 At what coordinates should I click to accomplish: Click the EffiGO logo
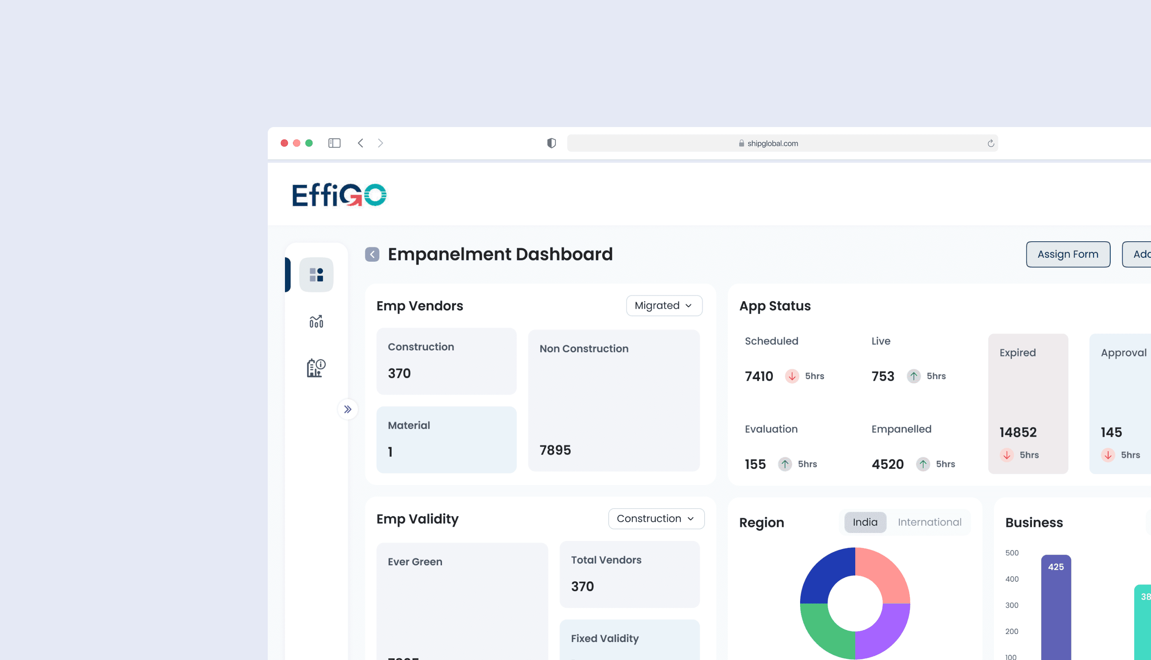339,195
